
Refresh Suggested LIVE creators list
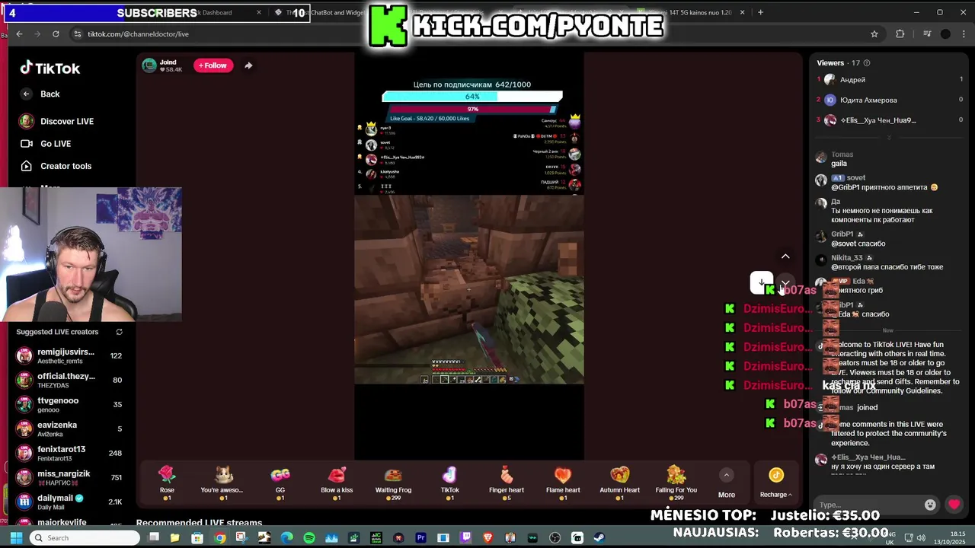pos(119,332)
